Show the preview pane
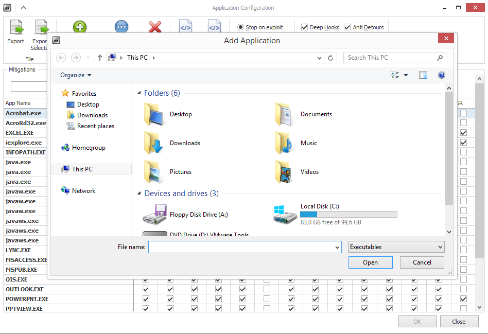 (x=423, y=75)
